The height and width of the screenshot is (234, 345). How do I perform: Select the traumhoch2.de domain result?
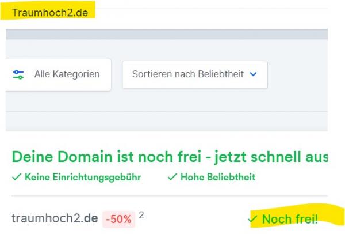pos(55,218)
